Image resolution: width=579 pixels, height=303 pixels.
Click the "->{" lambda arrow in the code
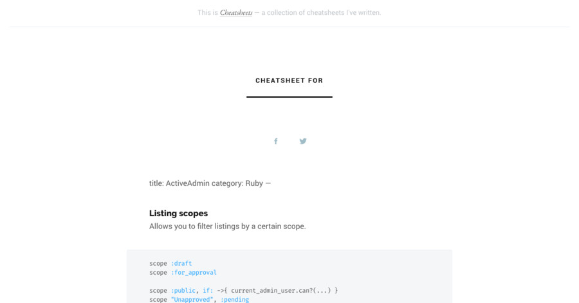[222, 290]
